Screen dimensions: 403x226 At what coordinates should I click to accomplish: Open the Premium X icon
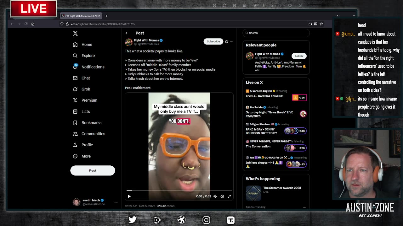(75, 100)
